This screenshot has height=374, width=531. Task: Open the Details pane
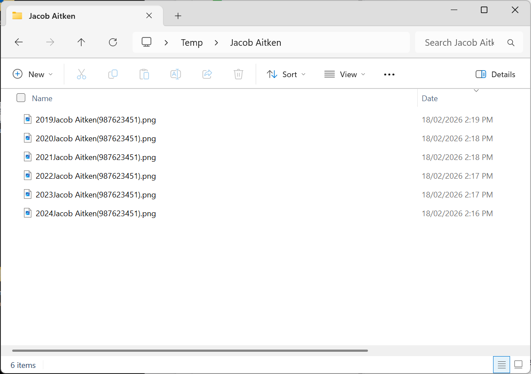pos(495,74)
